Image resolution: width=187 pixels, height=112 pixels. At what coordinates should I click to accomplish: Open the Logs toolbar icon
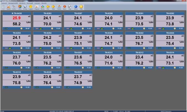coord(70,7)
